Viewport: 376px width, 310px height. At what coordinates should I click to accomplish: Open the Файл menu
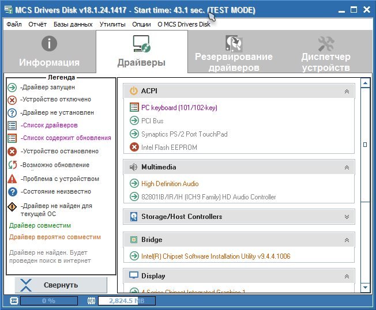click(x=14, y=24)
